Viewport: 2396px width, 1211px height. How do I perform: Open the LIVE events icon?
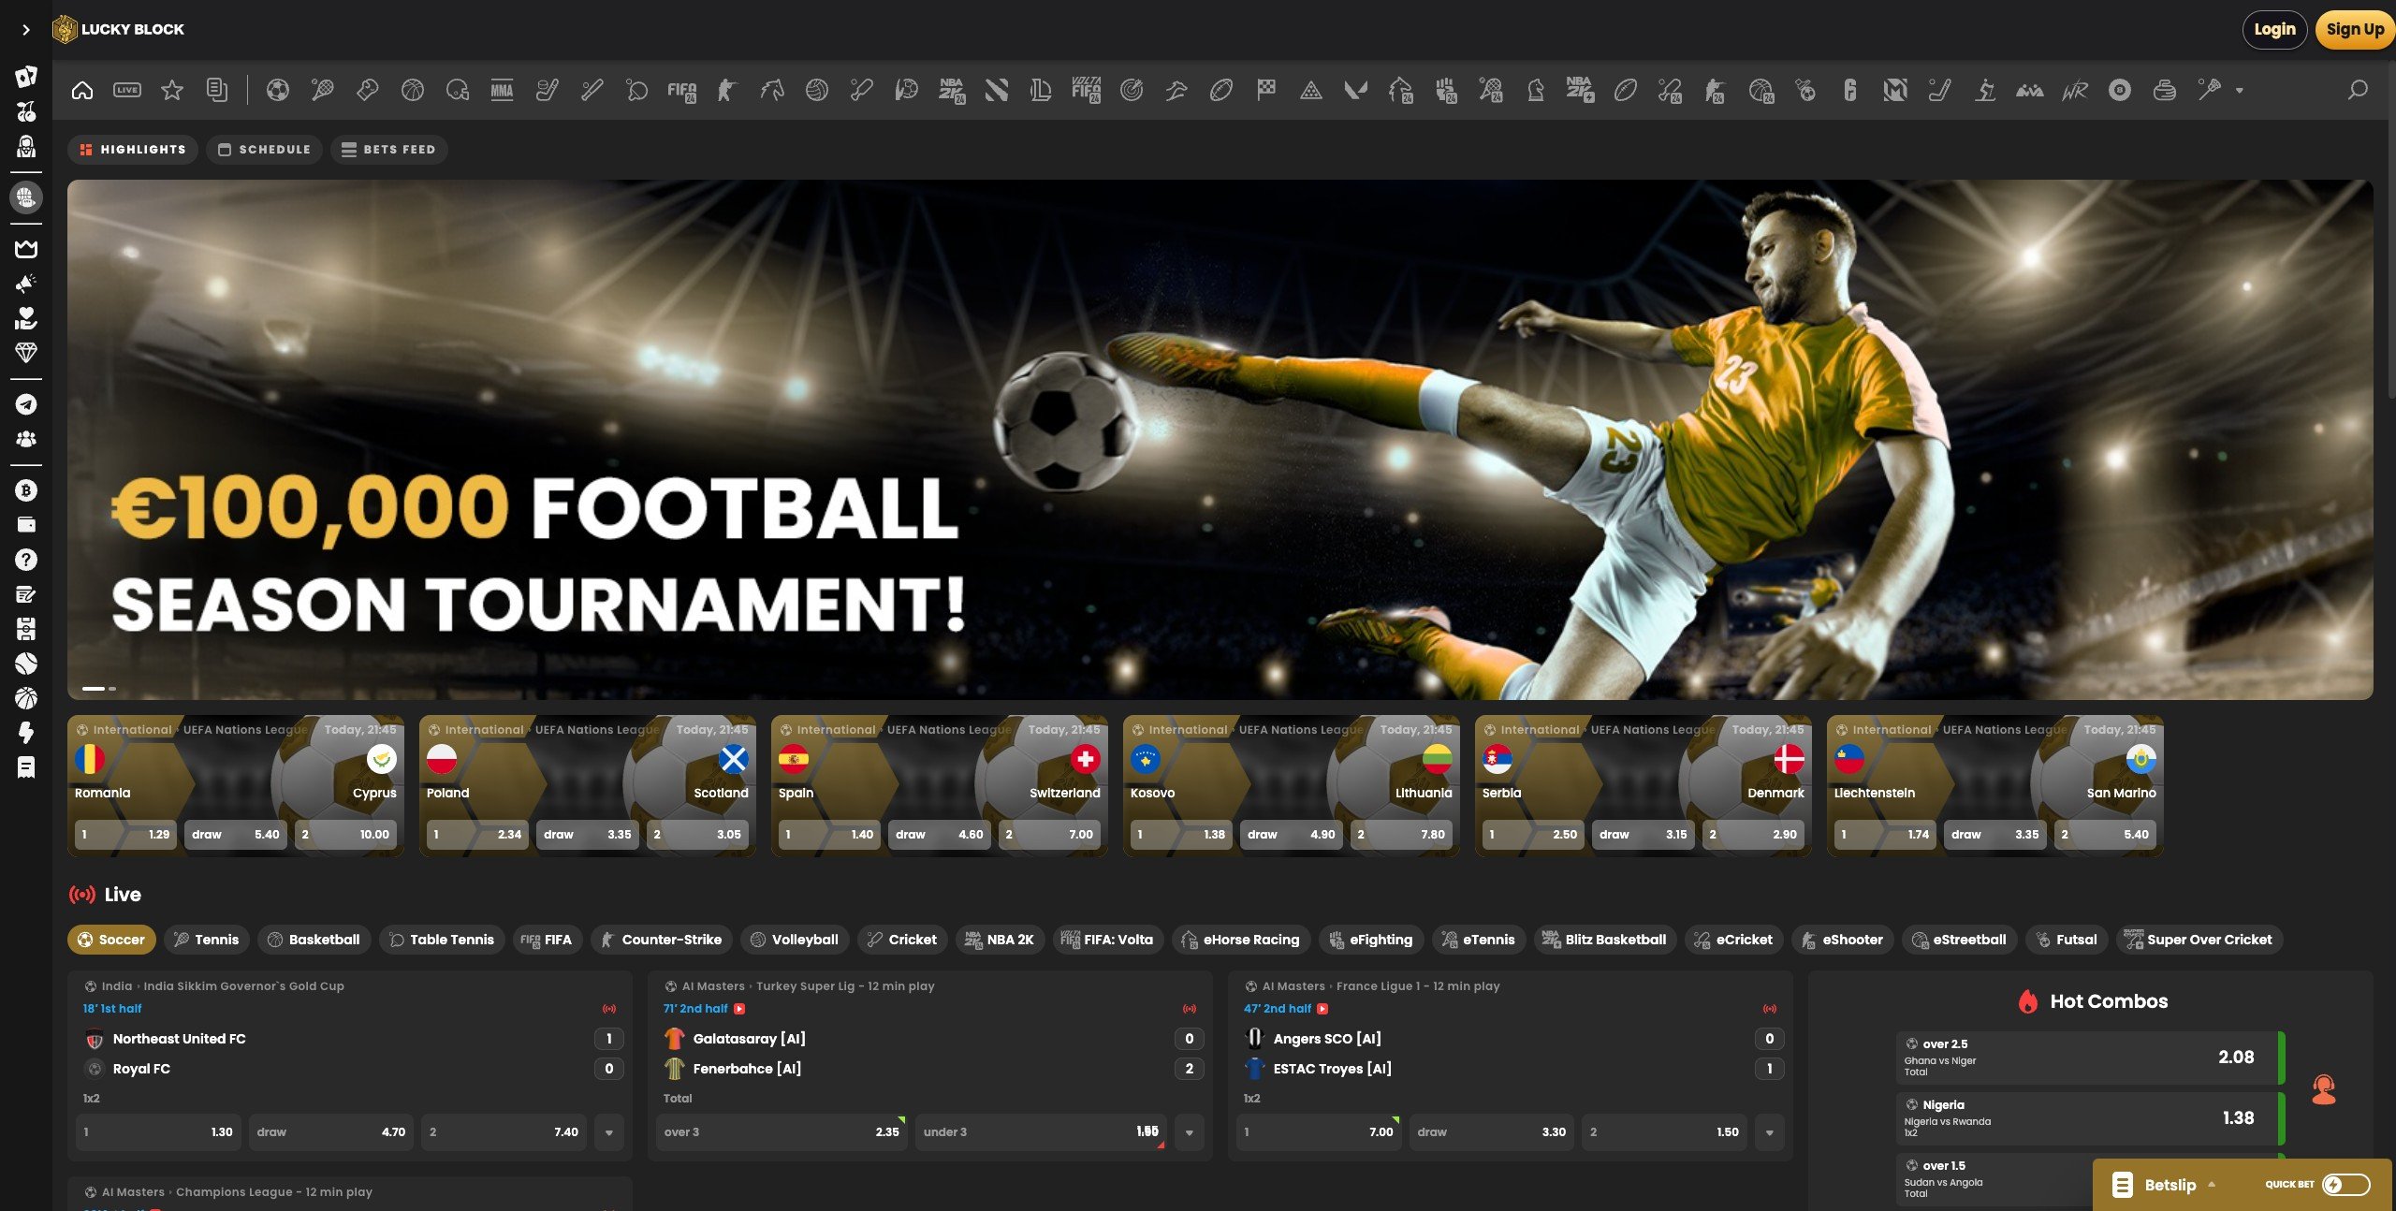click(127, 90)
